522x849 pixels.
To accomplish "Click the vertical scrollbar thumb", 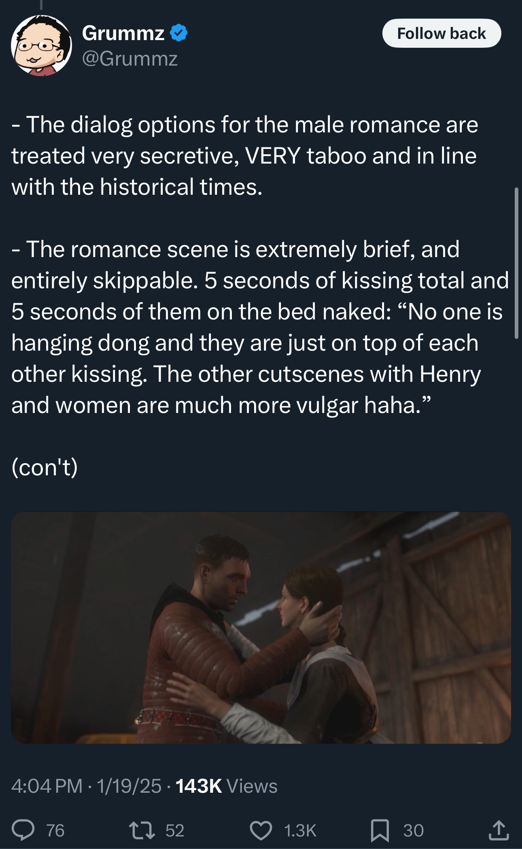I will coord(516,263).
